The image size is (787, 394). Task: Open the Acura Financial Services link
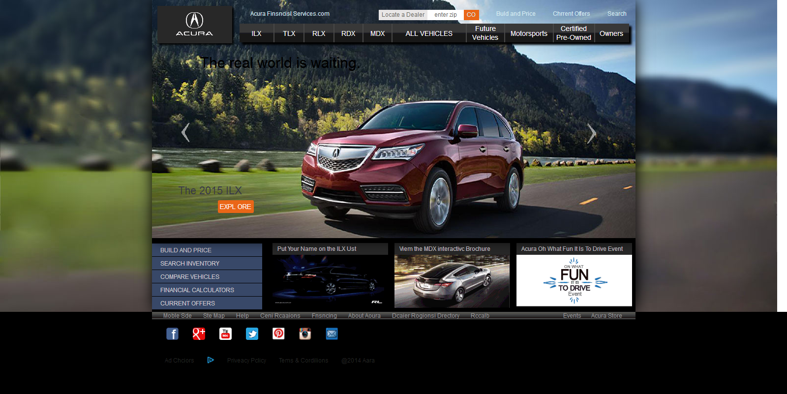point(290,14)
